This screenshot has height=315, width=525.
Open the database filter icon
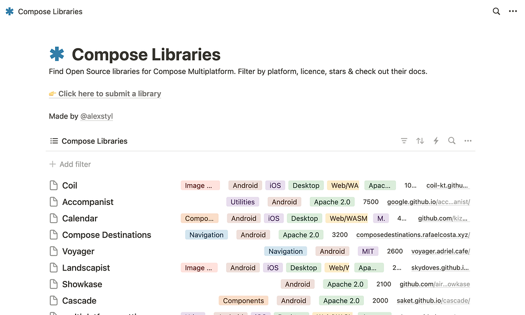pos(404,141)
